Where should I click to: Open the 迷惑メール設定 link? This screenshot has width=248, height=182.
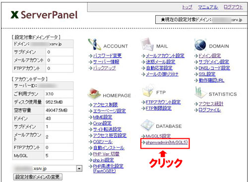coord(161,61)
